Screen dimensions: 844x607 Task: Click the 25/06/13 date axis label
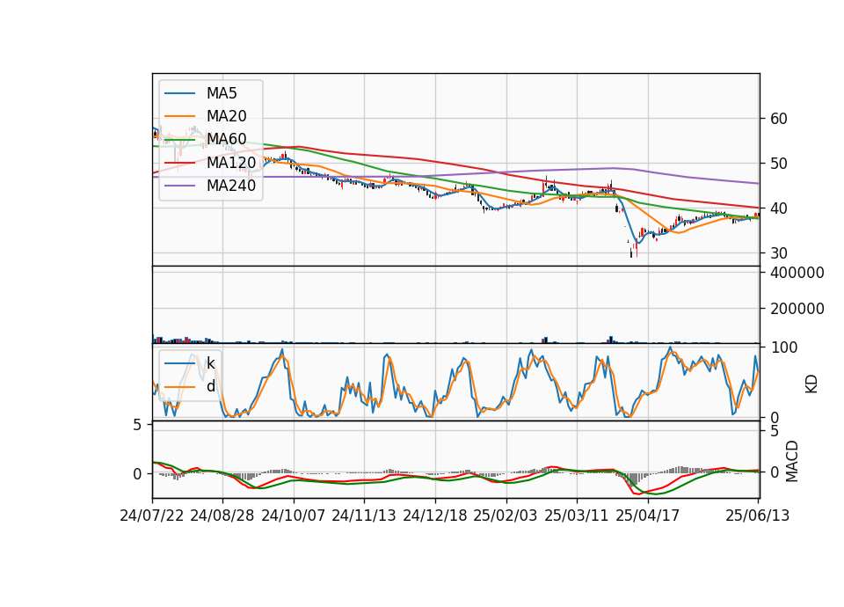point(757,516)
